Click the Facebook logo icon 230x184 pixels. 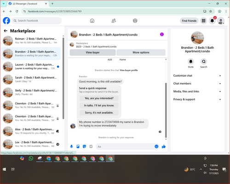pos(6,21)
